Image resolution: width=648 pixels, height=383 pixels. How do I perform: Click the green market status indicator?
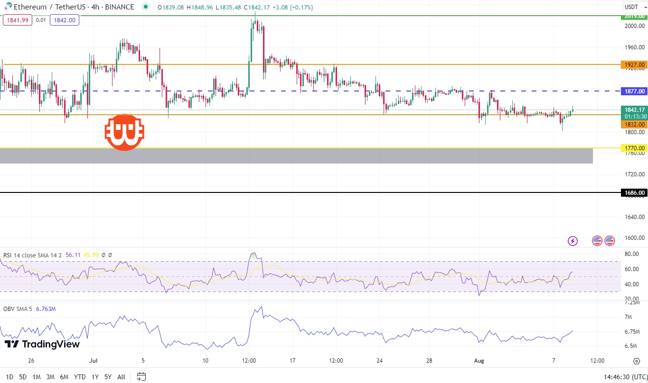point(145,7)
